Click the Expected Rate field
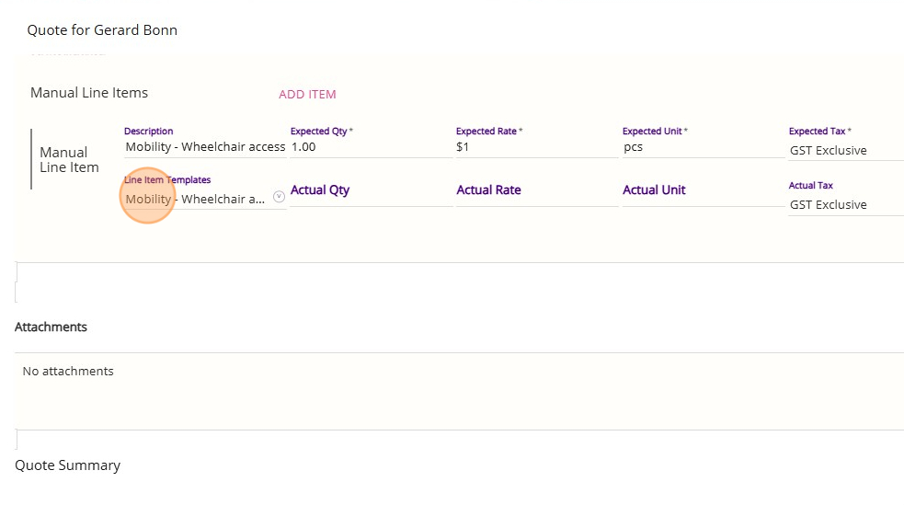904x505 pixels. (536, 147)
